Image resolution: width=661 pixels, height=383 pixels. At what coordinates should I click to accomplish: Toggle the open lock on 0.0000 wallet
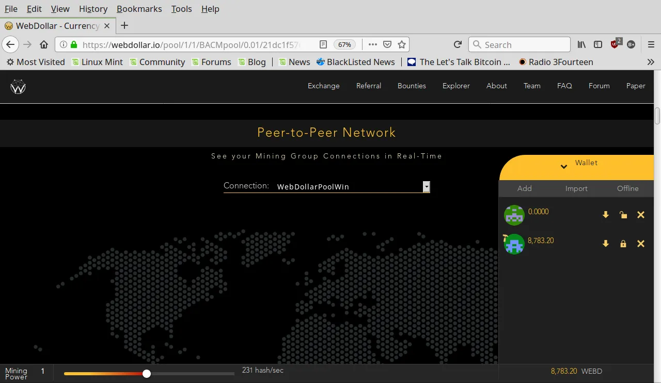click(623, 215)
